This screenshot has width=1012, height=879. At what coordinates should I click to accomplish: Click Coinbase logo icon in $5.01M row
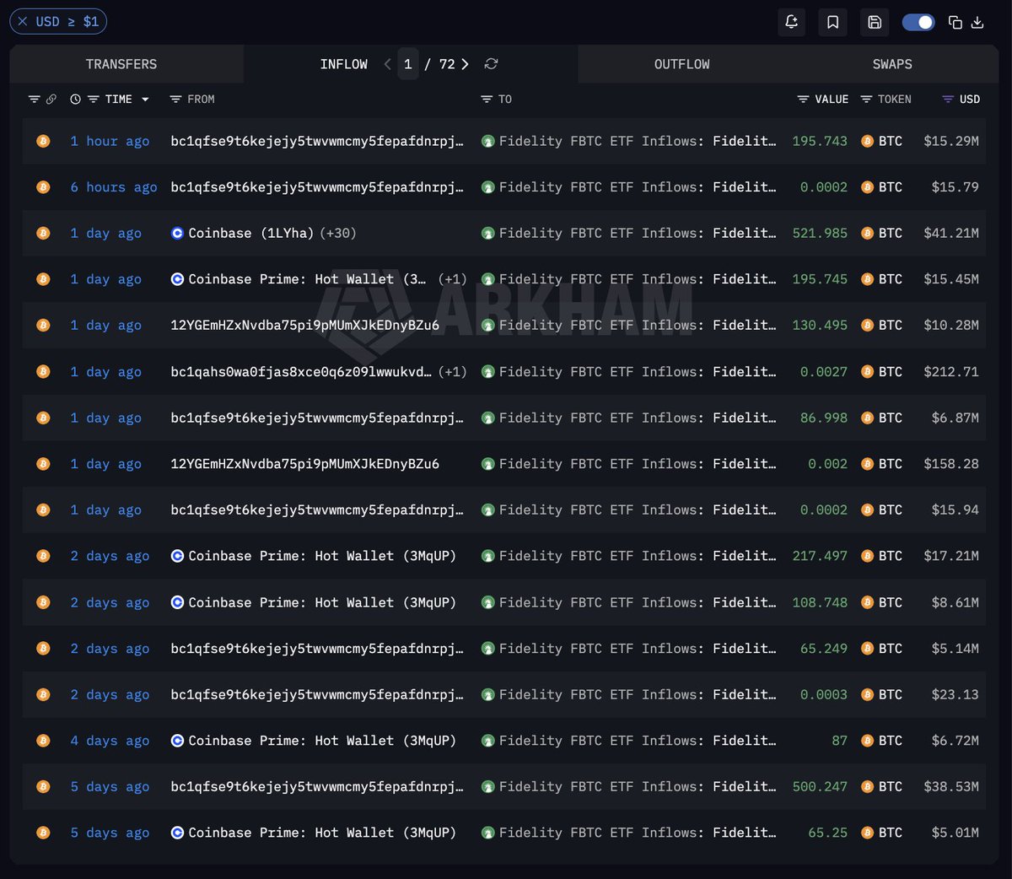[x=177, y=833]
